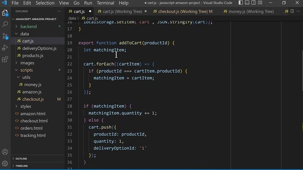This screenshot has width=303, height=170.
Task: Place cursor on addToCart function name
Action: point(131,43)
